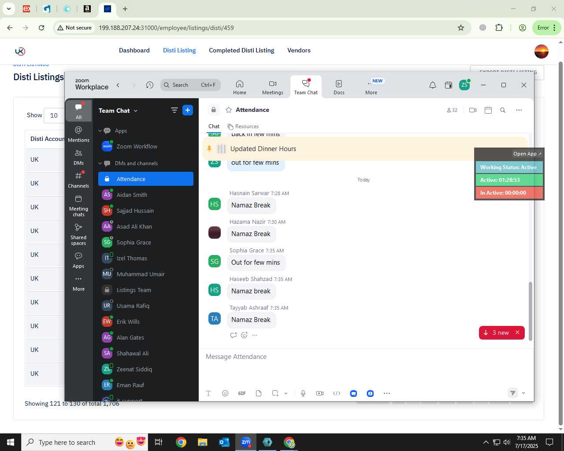The image size is (564, 451).
Task: Record an audio message
Action: pyautogui.click(x=303, y=393)
